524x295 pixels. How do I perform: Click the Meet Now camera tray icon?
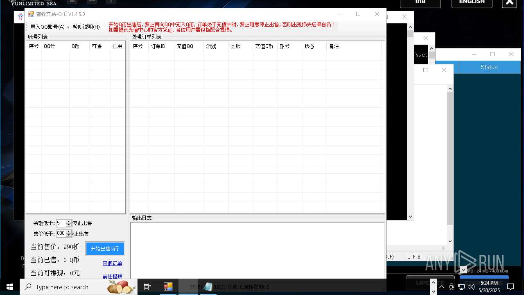point(452,287)
